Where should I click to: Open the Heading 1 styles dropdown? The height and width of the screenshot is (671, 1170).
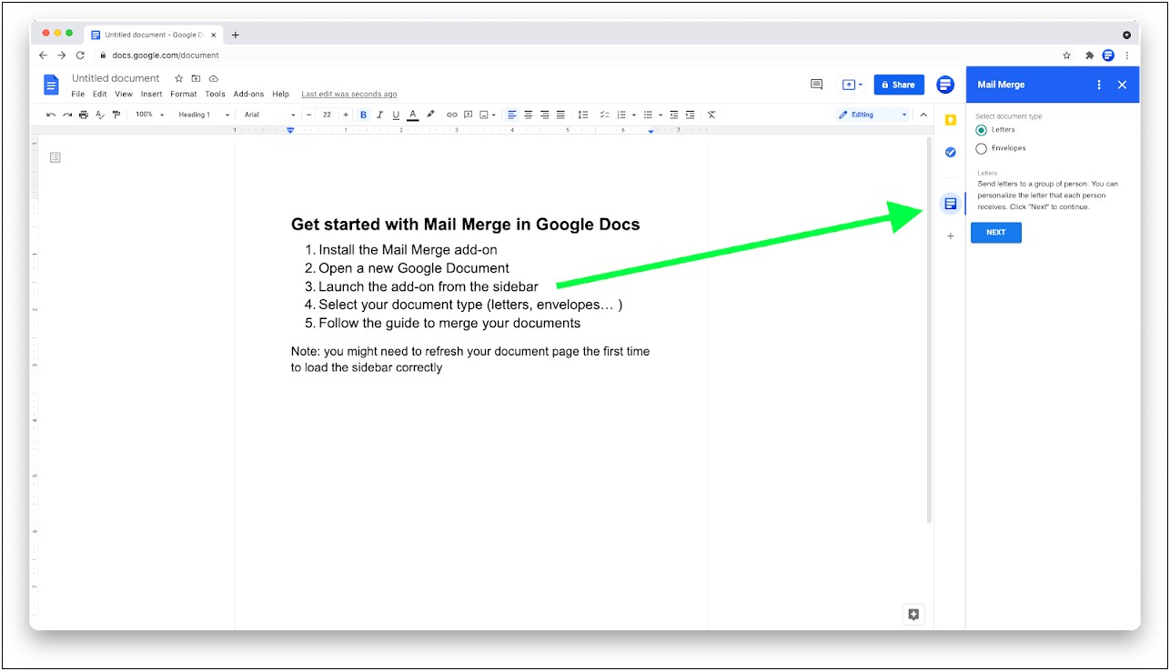tap(204, 115)
